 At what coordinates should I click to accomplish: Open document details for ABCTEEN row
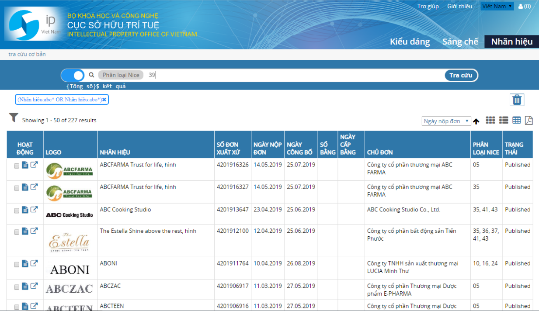pyautogui.click(x=25, y=306)
